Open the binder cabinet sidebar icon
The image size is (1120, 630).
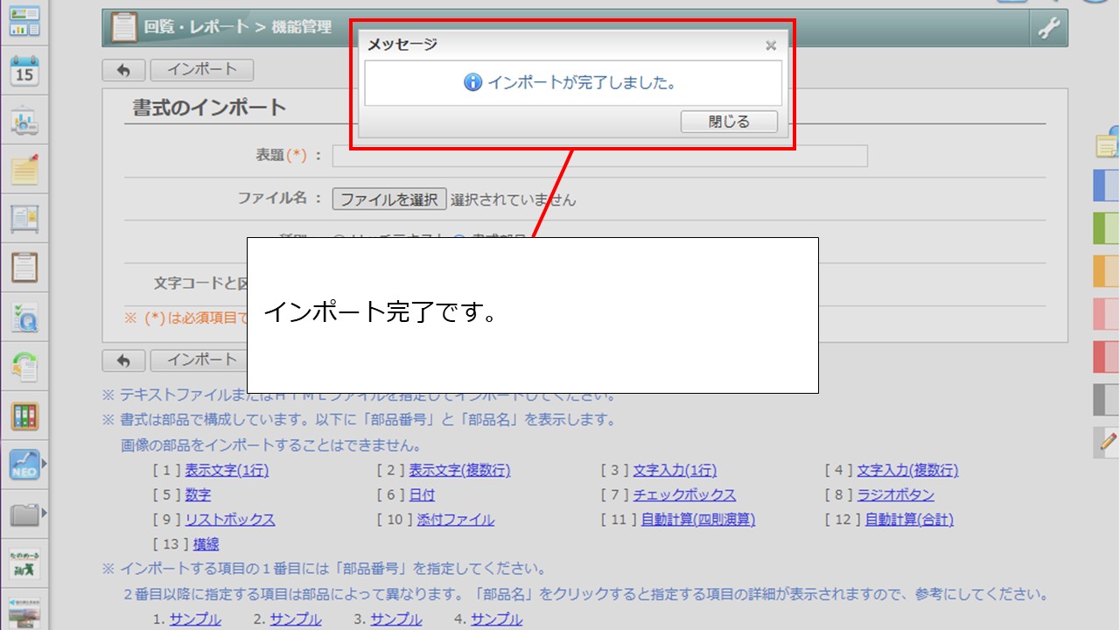(x=24, y=416)
